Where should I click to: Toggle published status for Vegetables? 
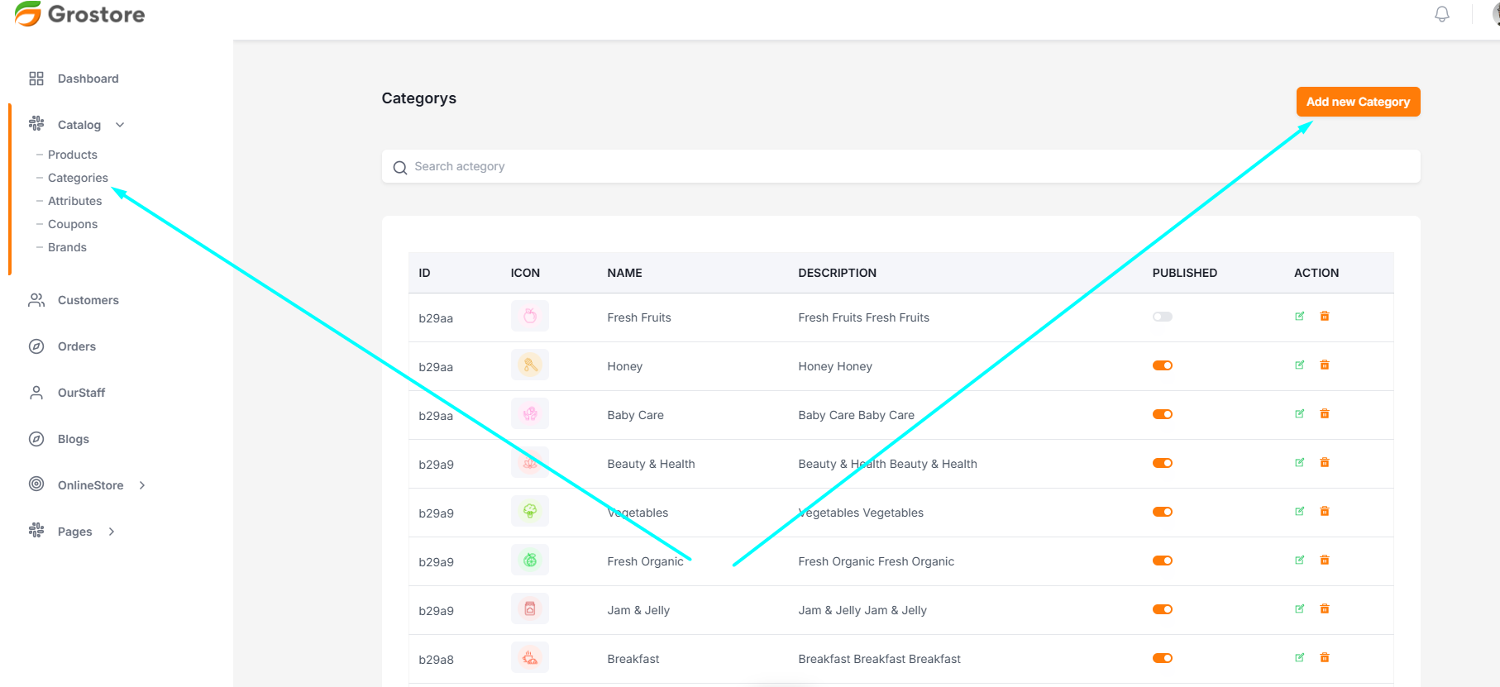[1162, 512]
